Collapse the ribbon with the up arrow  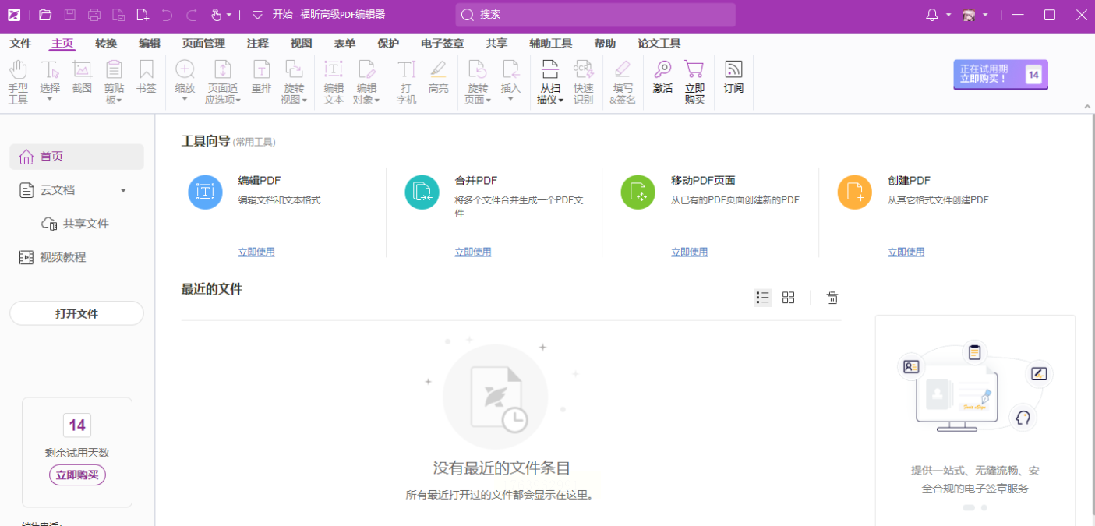[1087, 106]
